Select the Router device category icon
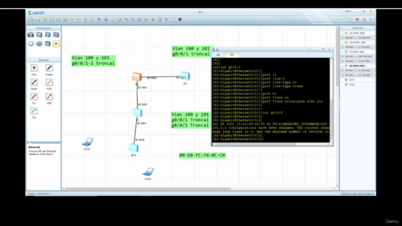Image resolution: width=402 pixels, height=226 pixels. click(x=31, y=35)
